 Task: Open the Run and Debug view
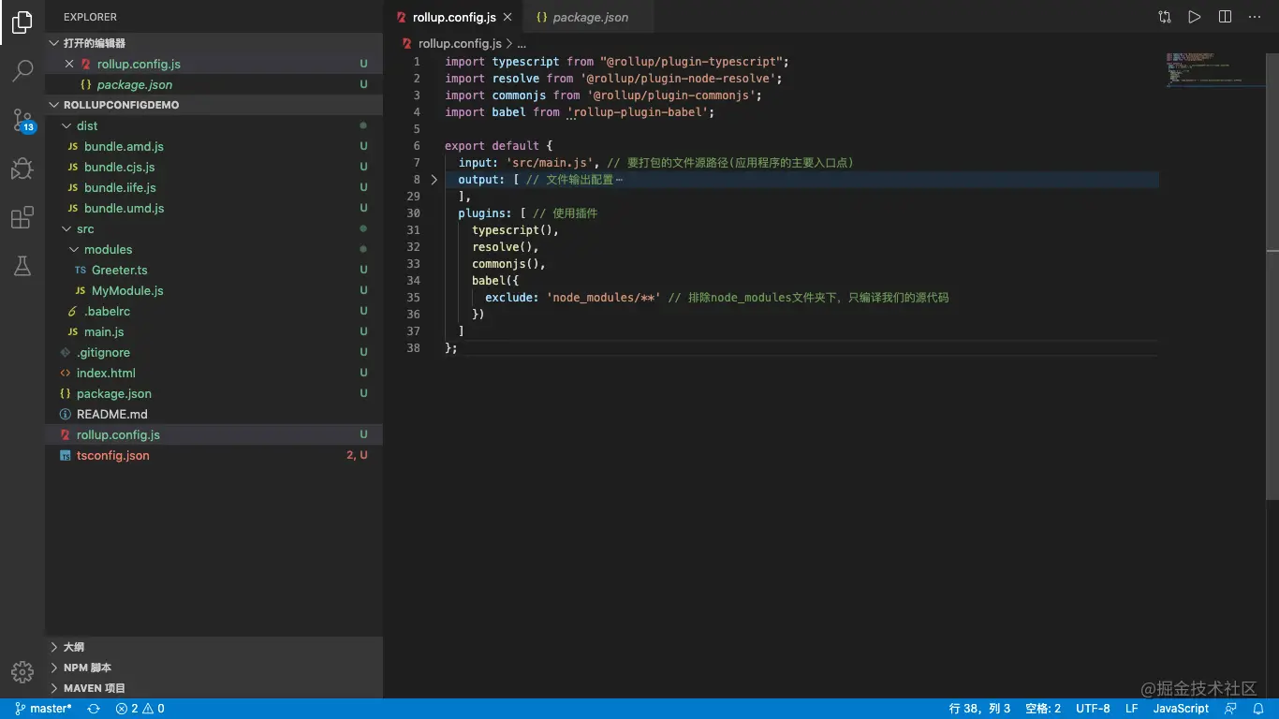[22, 169]
